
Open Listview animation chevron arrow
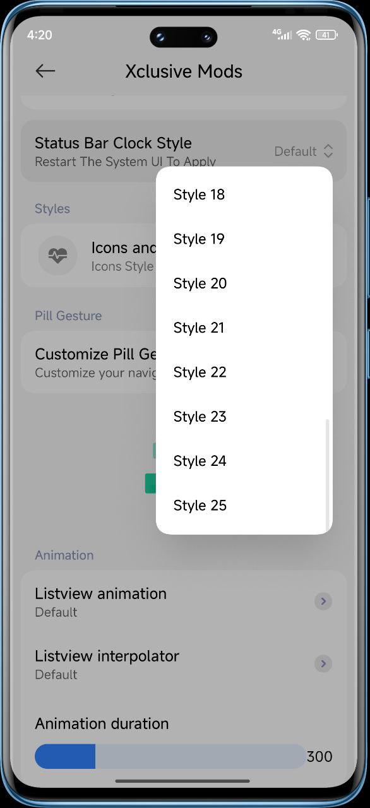coord(323,602)
